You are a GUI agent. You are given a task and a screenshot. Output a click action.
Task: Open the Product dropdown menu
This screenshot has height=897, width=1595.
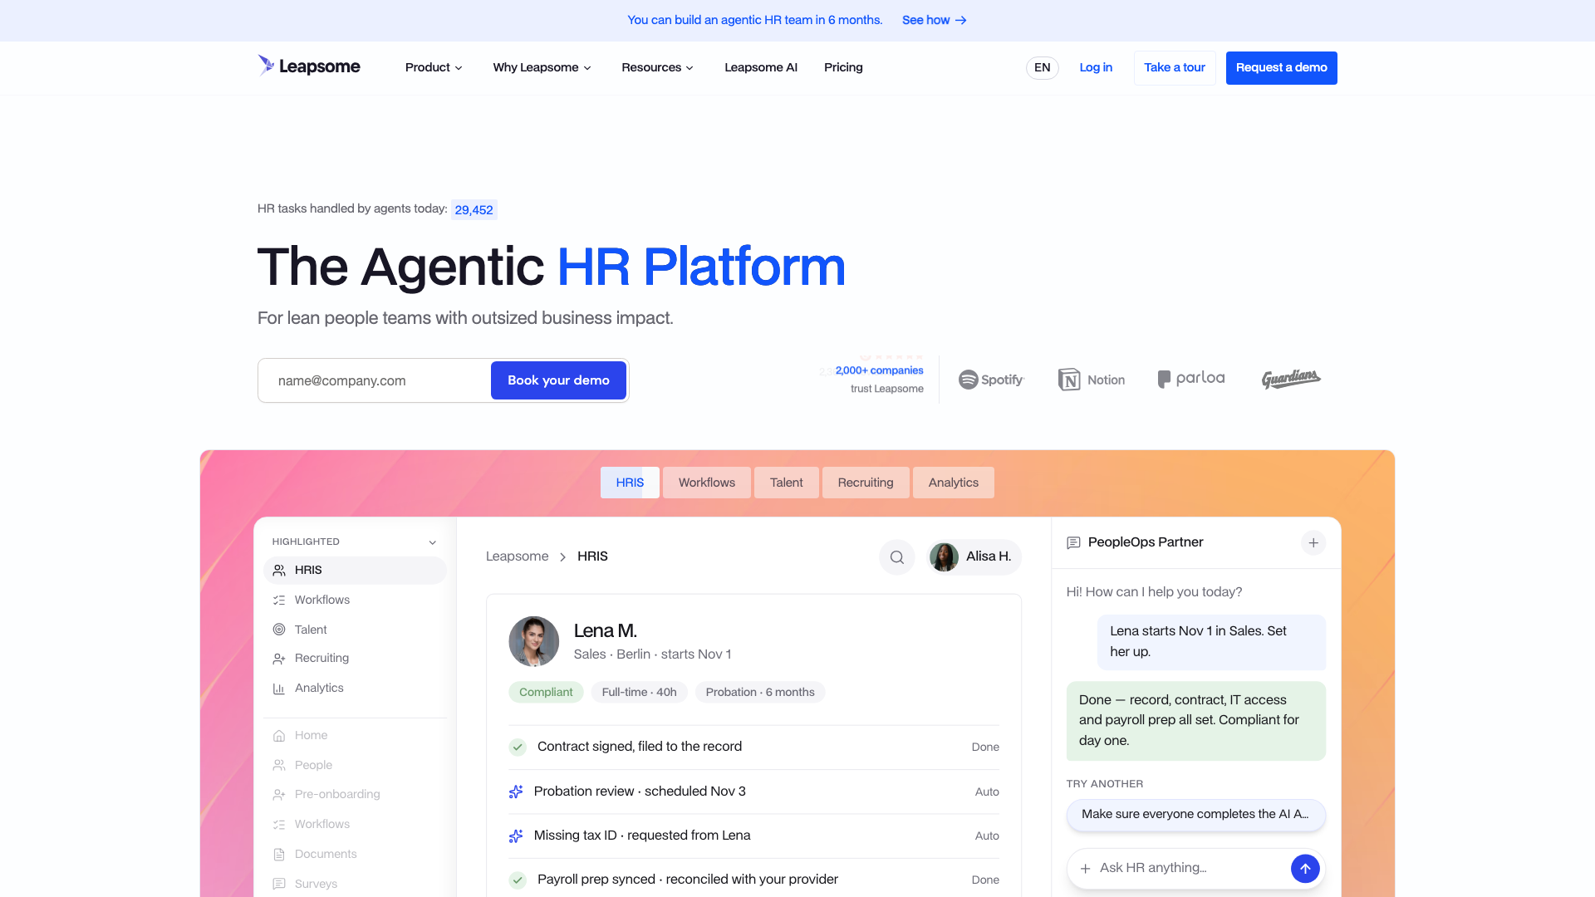pos(434,67)
